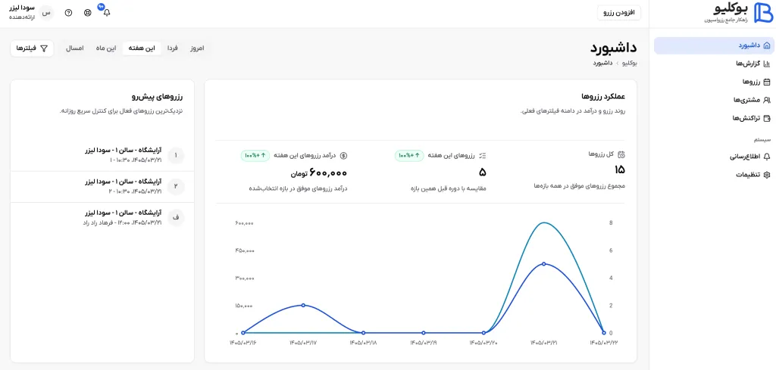Click the chart data point at 1405/03/19
This screenshot has width=776, height=370.
tap(424, 333)
